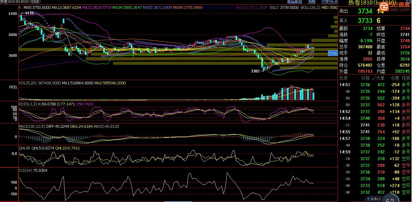Select the 14:52 trade row with 280 lots

[375, 112]
